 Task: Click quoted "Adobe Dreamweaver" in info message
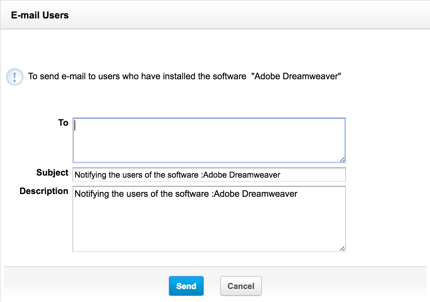pos(296,76)
